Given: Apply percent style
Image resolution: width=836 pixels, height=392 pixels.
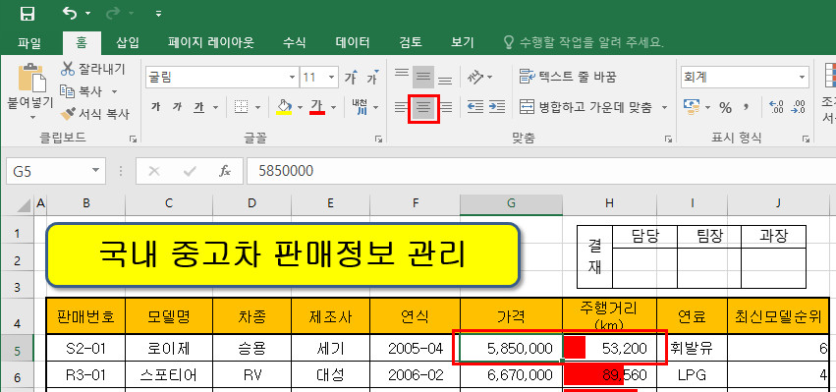Looking at the screenshot, I should tap(725, 108).
